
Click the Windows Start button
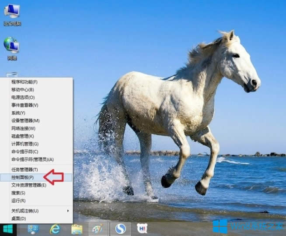pyautogui.click(x=8, y=229)
